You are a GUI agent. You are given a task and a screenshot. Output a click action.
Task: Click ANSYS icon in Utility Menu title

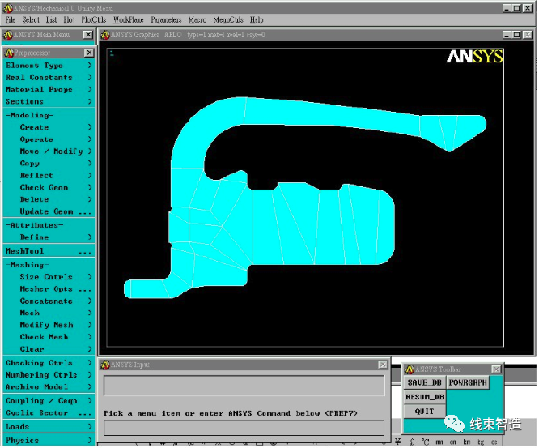[8, 8]
